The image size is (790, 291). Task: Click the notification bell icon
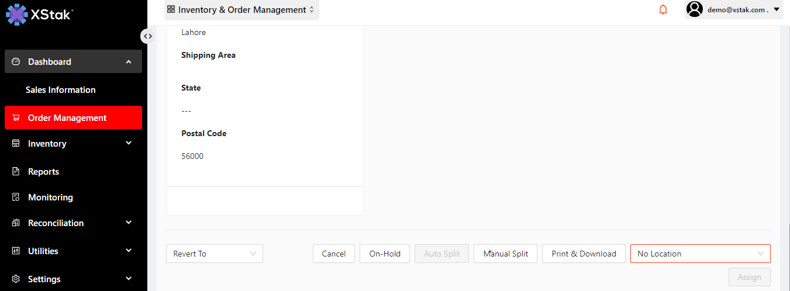click(663, 9)
